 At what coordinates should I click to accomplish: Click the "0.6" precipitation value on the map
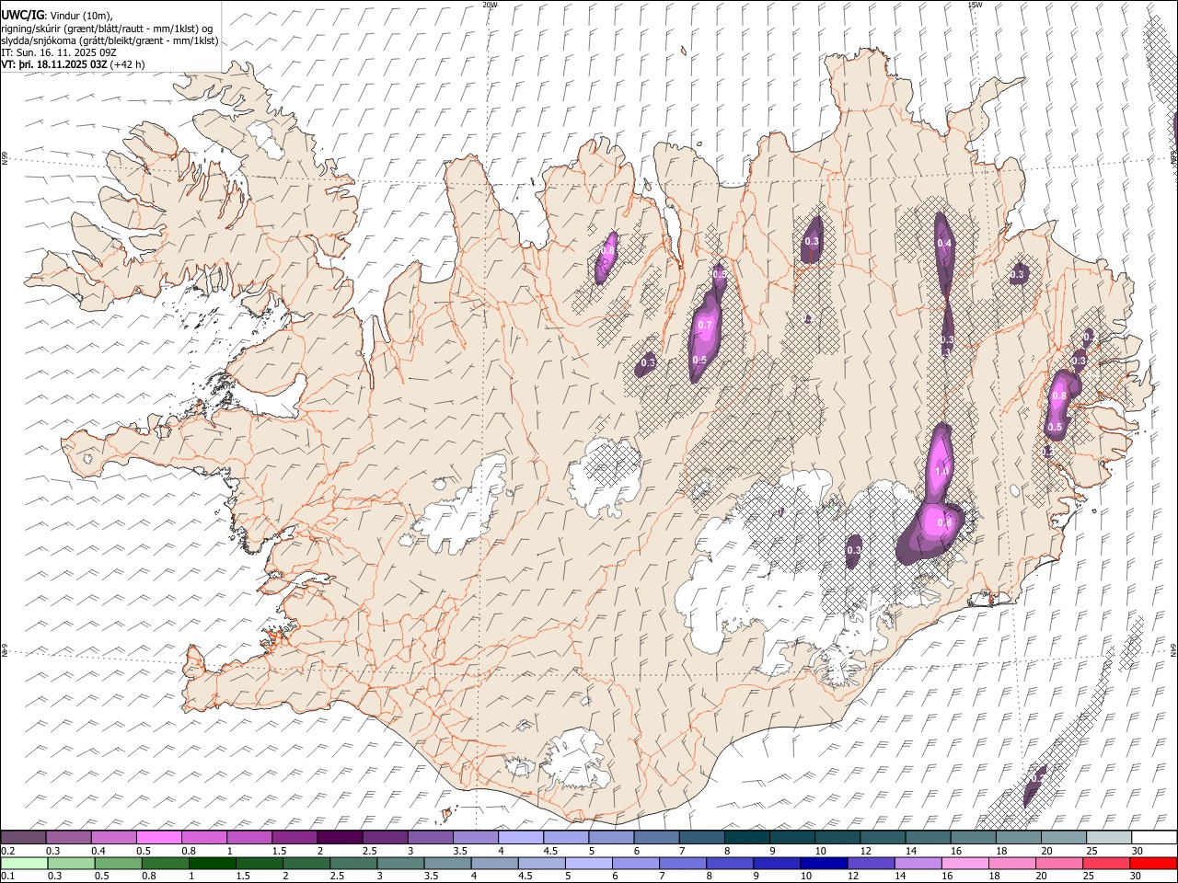click(x=943, y=522)
